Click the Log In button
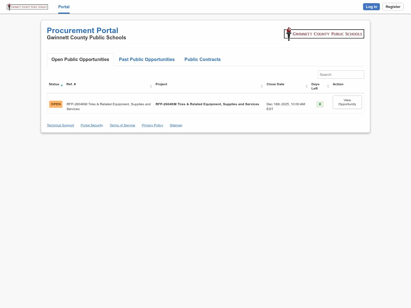This screenshot has height=308, width=411. [371, 7]
